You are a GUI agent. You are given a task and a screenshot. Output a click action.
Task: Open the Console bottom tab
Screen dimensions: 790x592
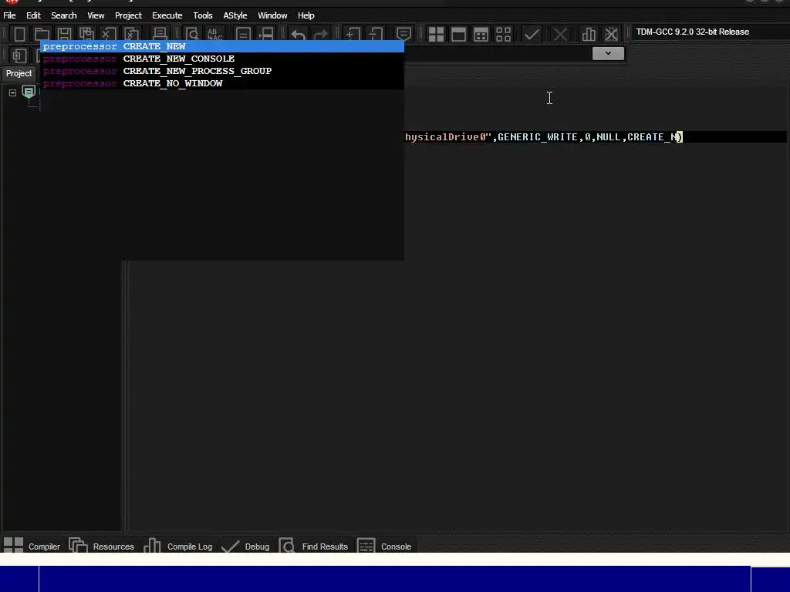coord(384,547)
